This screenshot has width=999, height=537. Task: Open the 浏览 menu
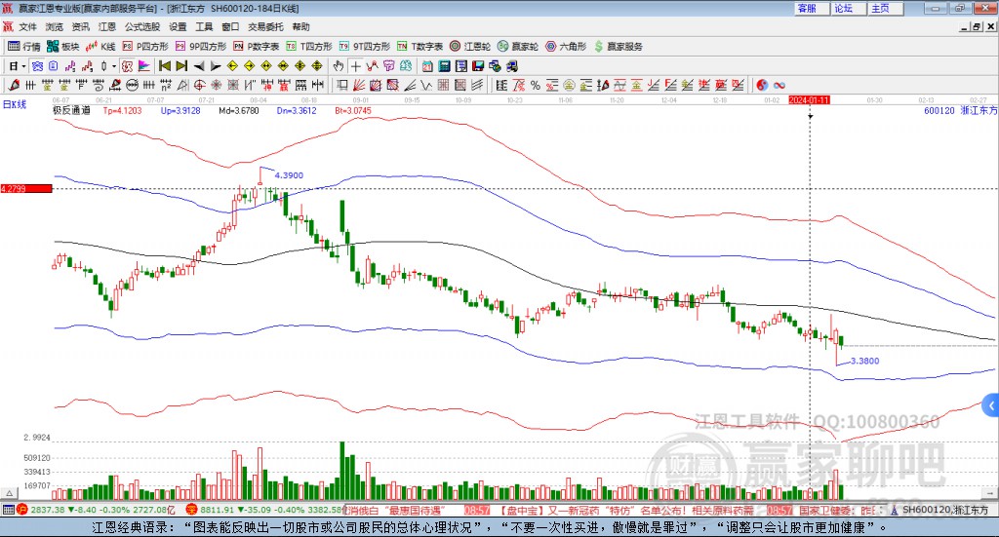tap(55, 26)
